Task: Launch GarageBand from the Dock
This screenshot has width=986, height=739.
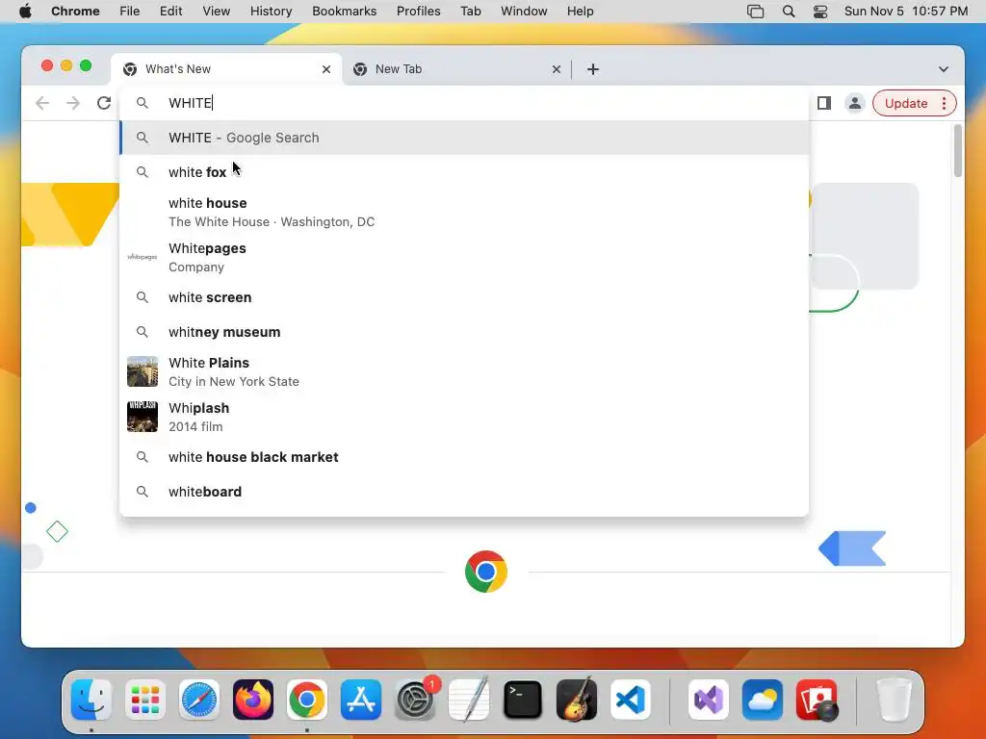Action: click(577, 700)
